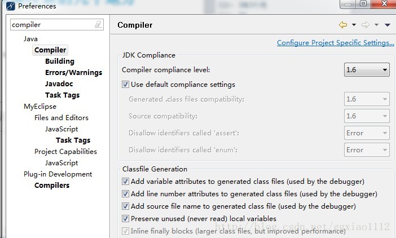The image size is (396, 238).
Task: Click the back navigation arrow icon
Action: pos(343,25)
